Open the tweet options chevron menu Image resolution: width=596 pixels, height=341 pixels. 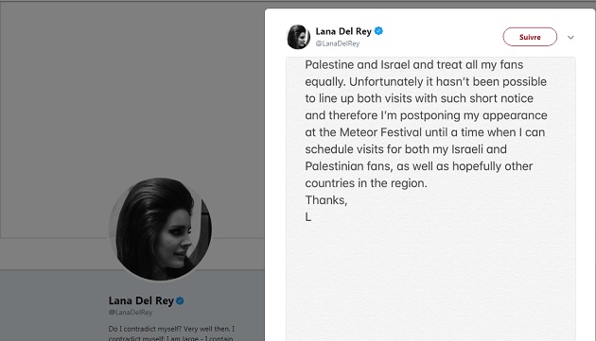[570, 37]
